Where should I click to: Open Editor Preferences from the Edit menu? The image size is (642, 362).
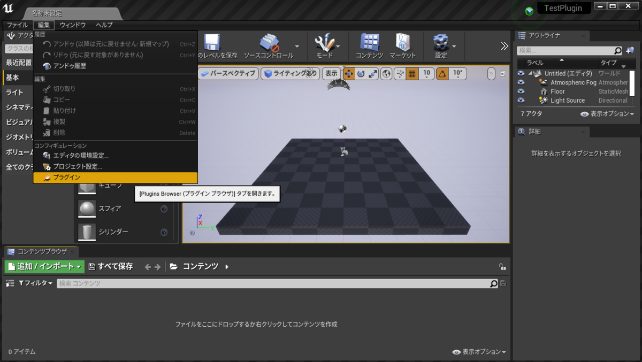pyautogui.click(x=116, y=156)
